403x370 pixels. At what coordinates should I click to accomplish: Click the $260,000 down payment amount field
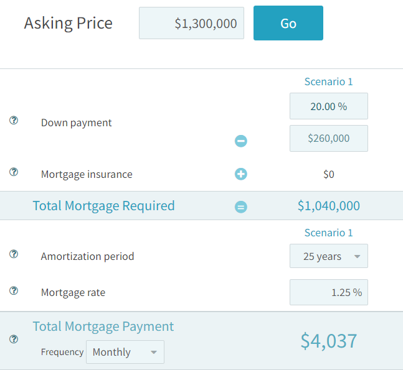[x=329, y=138]
